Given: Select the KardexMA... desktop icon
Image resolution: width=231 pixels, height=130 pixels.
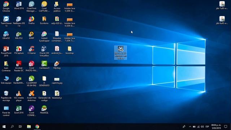Looking at the screenshot, I should coord(19,80).
